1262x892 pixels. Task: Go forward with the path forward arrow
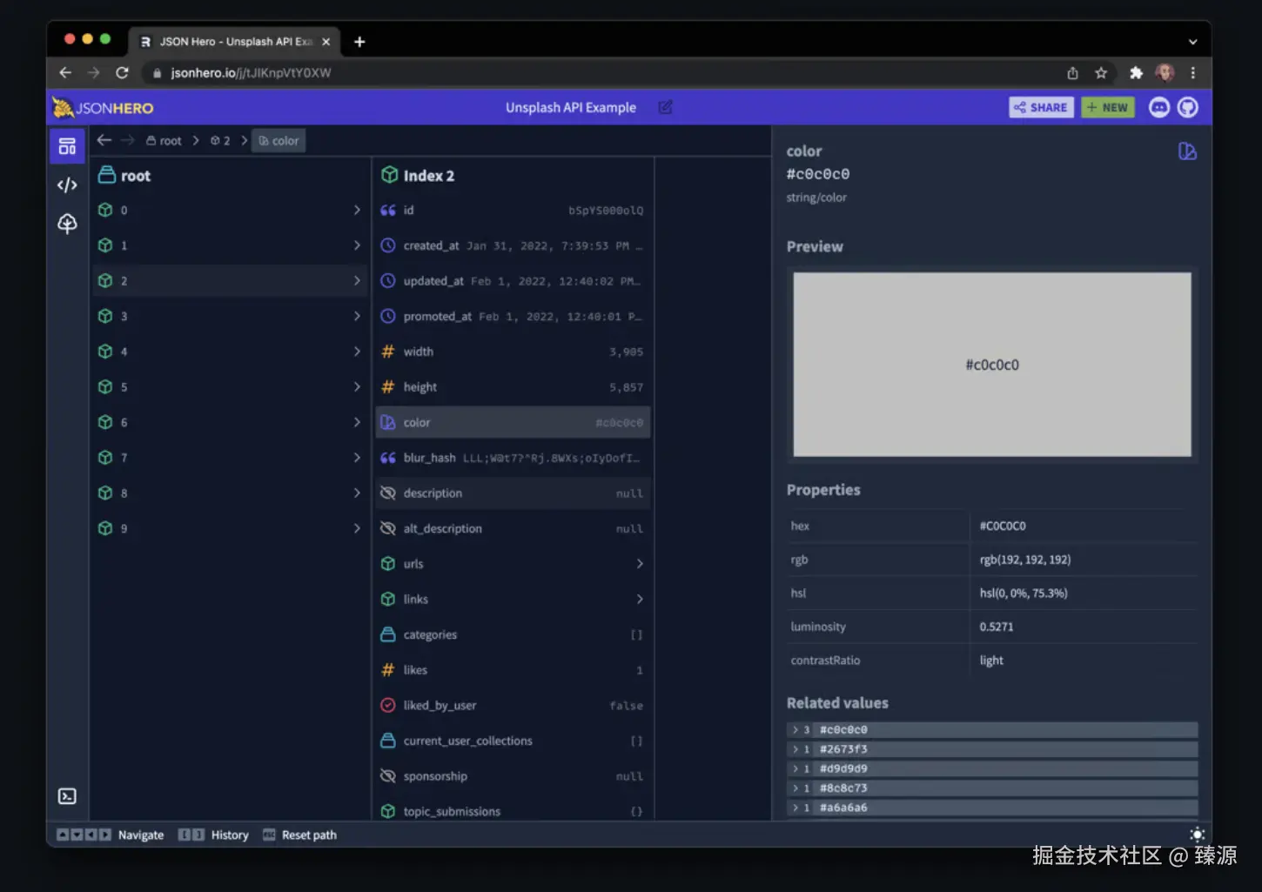pos(128,140)
